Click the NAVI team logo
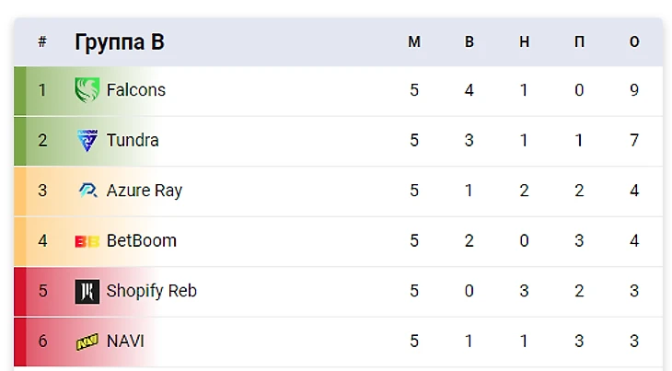 (87, 342)
